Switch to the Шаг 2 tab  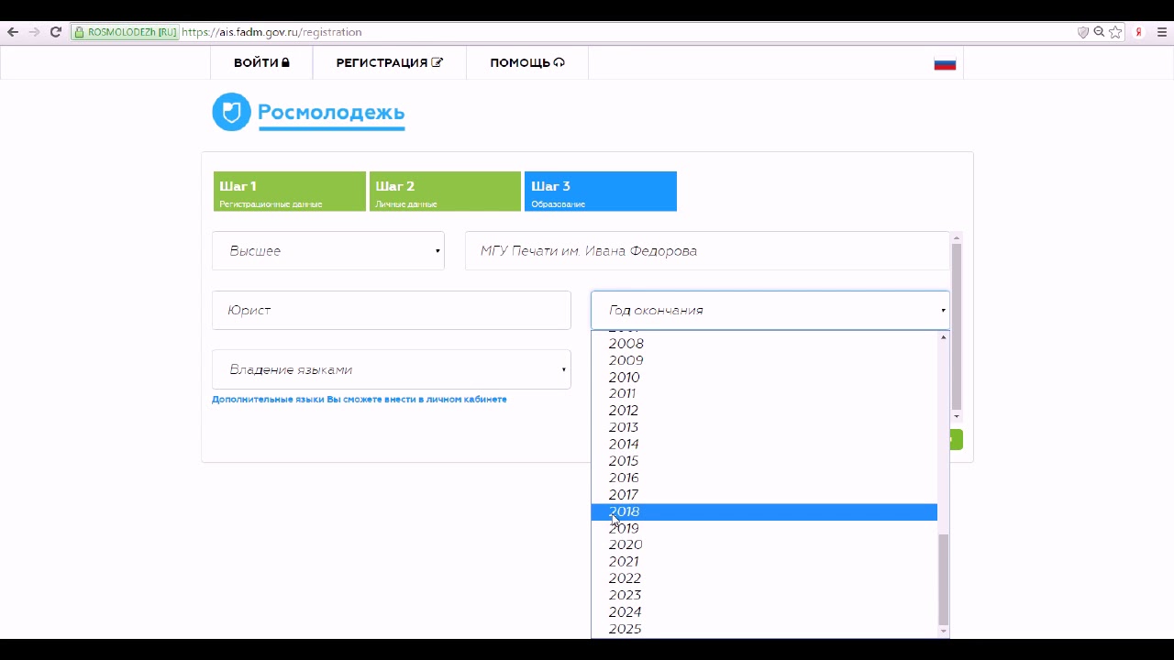tap(445, 192)
